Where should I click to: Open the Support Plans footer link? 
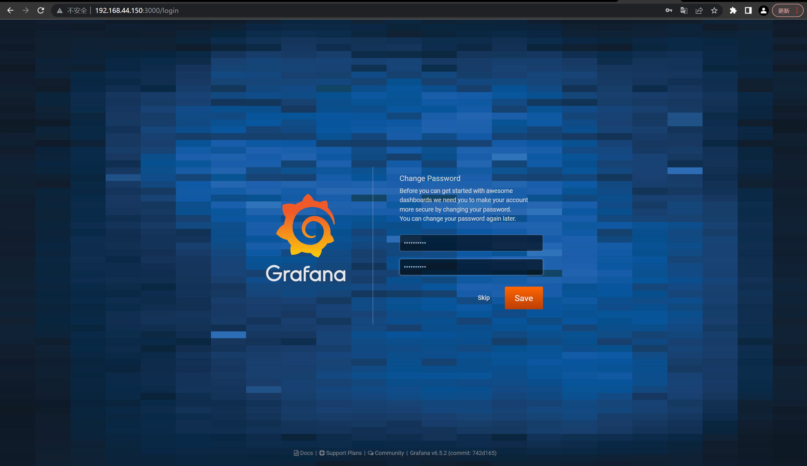tap(343, 453)
